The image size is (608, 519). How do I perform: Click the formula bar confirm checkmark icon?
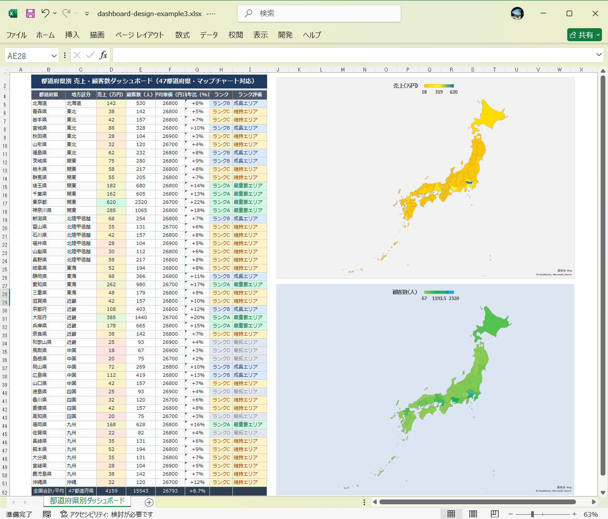coord(90,55)
